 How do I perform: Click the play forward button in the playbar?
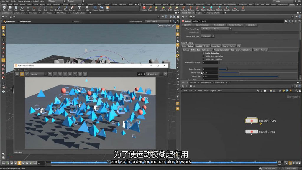click(23, 163)
